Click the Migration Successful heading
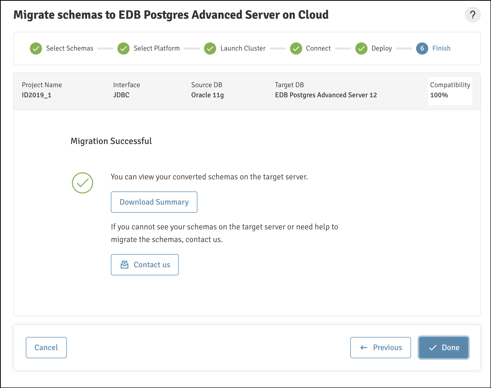This screenshot has height=388, width=491. pos(111,141)
